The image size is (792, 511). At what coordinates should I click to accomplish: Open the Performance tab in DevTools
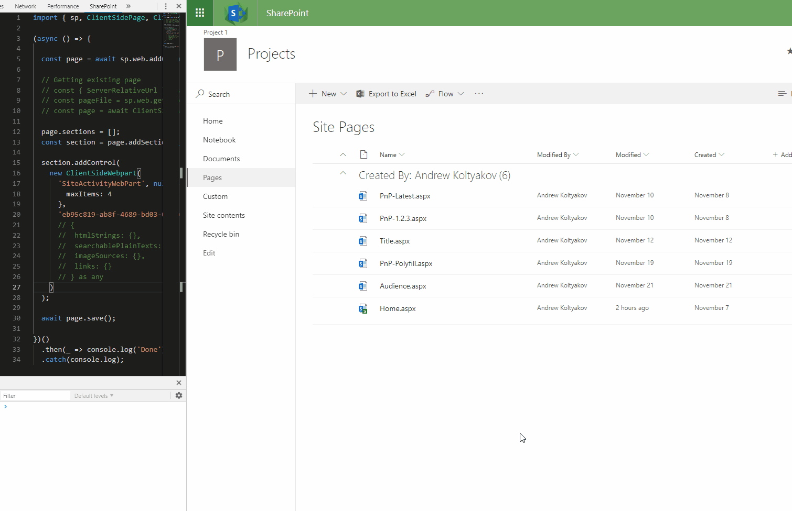click(x=63, y=6)
